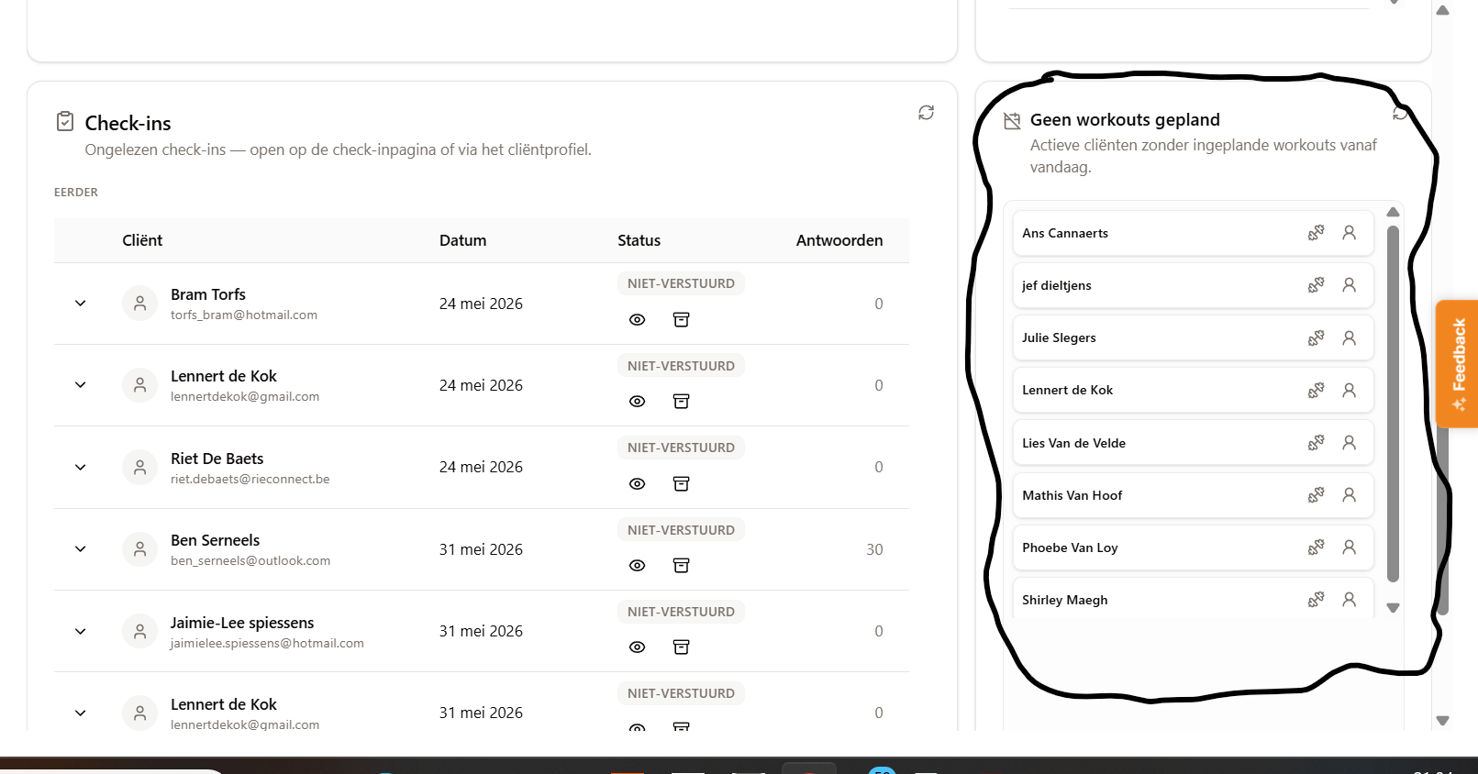Viewport: 1478px width, 774px height.
Task: View Bram Torfs check-in with eye icon
Action: pyautogui.click(x=638, y=320)
